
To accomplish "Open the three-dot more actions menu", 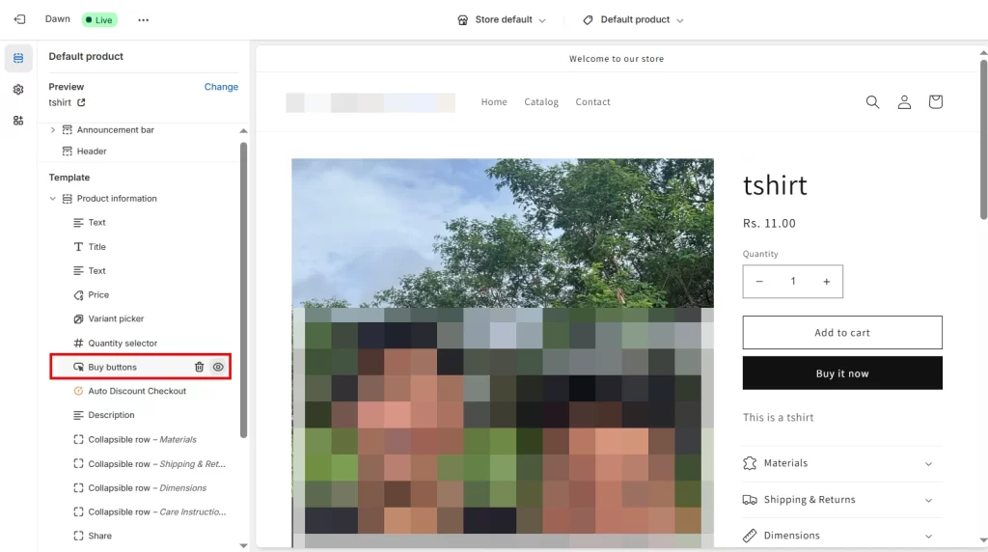I will click(x=143, y=19).
